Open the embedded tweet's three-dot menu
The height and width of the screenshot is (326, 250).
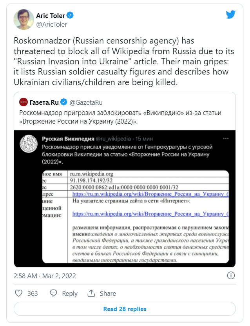[226, 139]
